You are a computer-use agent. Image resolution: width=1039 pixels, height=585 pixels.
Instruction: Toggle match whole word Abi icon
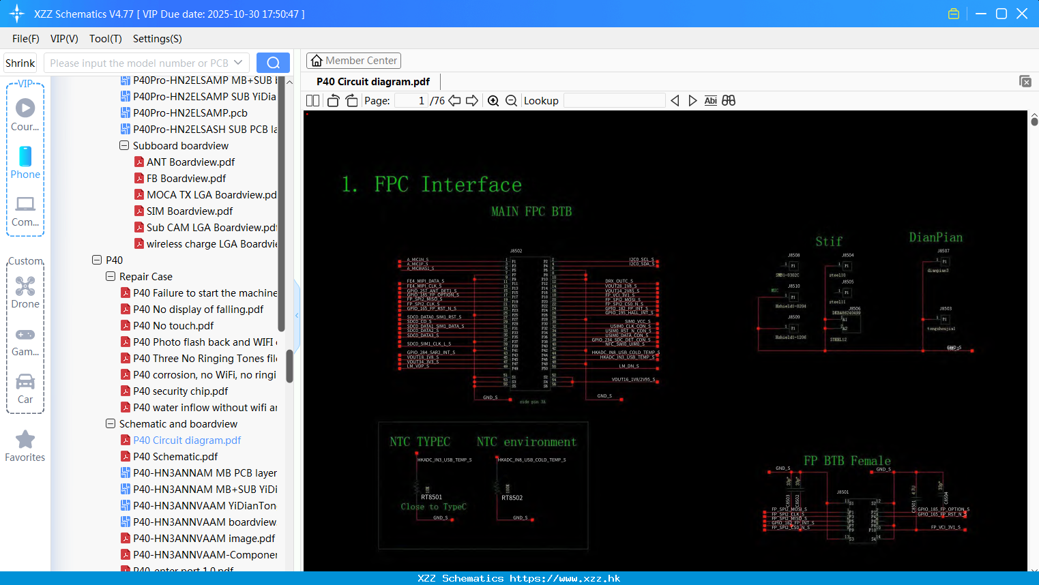pyautogui.click(x=710, y=101)
